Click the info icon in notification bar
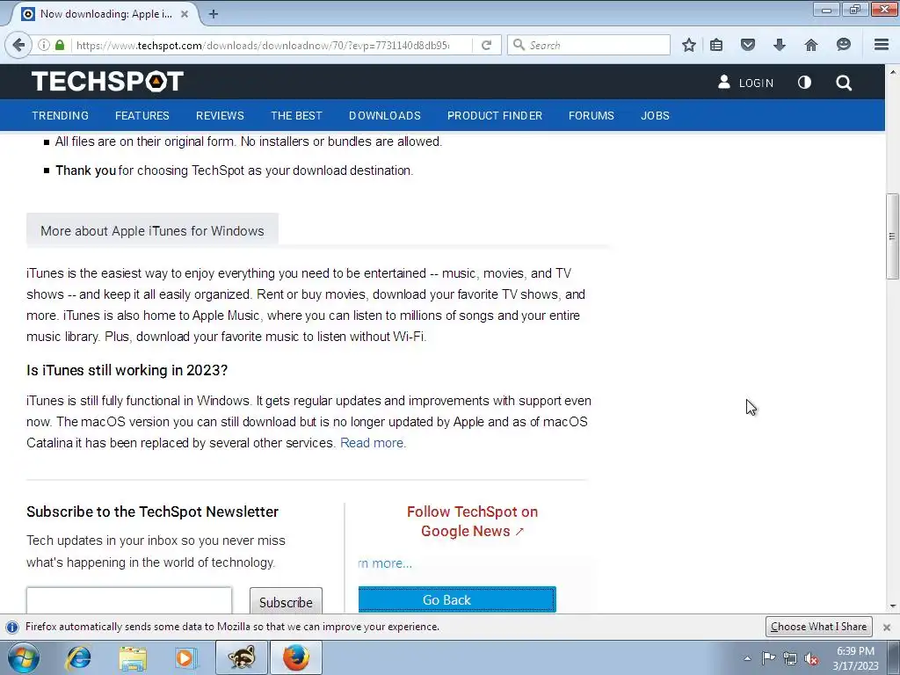900x675 pixels. pyautogui.click(x=12, y=627)
